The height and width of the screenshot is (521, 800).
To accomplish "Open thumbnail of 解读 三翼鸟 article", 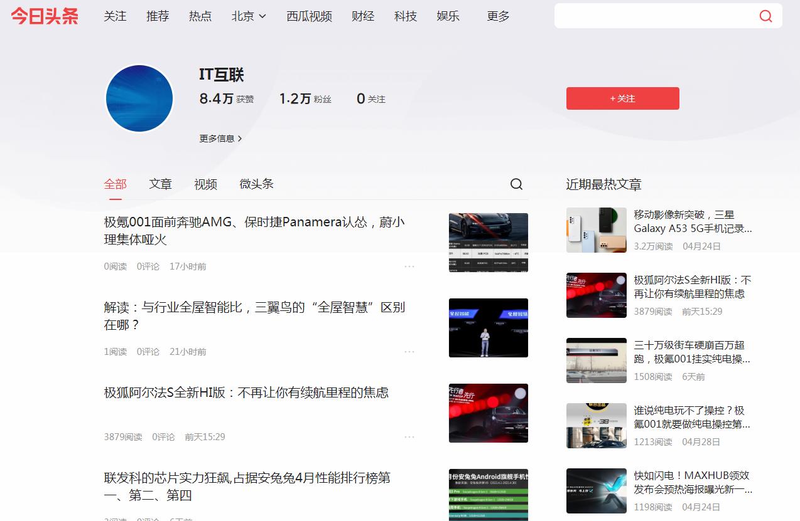I will click(489, 328).
